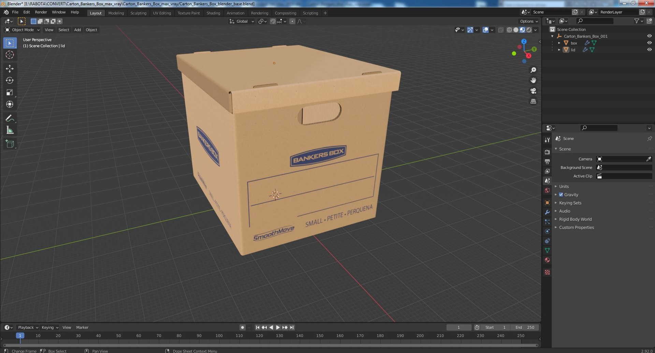Toggle camera view icon

533,91
